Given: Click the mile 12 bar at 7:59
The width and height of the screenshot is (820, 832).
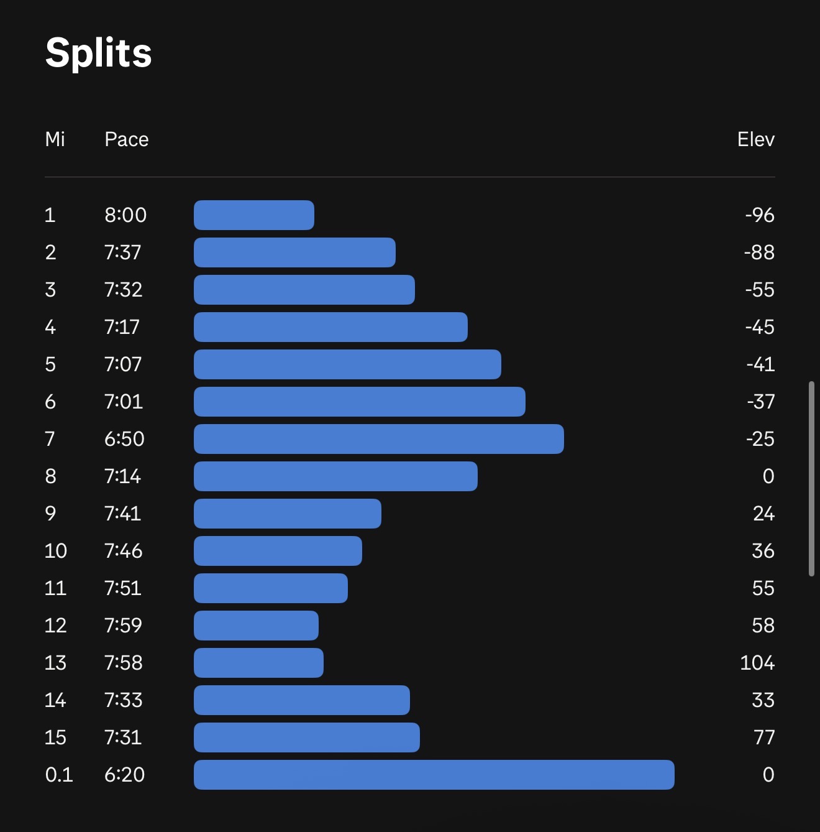Looking at the screenshot, I should point(256,626).
